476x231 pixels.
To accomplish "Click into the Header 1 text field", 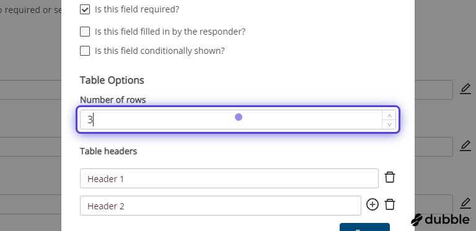I will pos(229,178).
